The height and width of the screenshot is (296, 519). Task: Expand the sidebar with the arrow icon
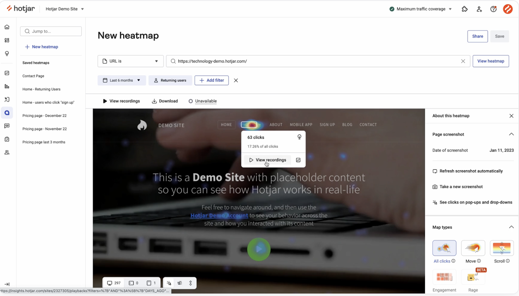[x=7, y=284]
